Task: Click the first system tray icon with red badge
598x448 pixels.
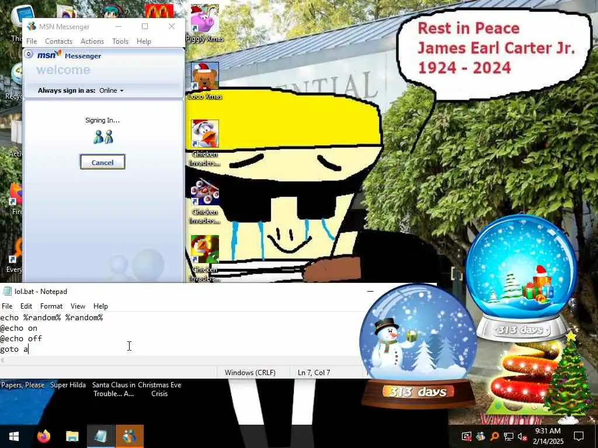Action: coord(466,436)
